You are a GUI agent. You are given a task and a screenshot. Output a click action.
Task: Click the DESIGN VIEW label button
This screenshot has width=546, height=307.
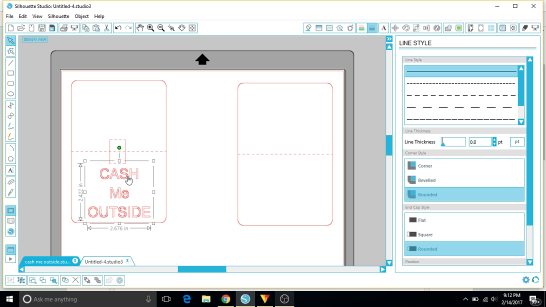[35, 39]
